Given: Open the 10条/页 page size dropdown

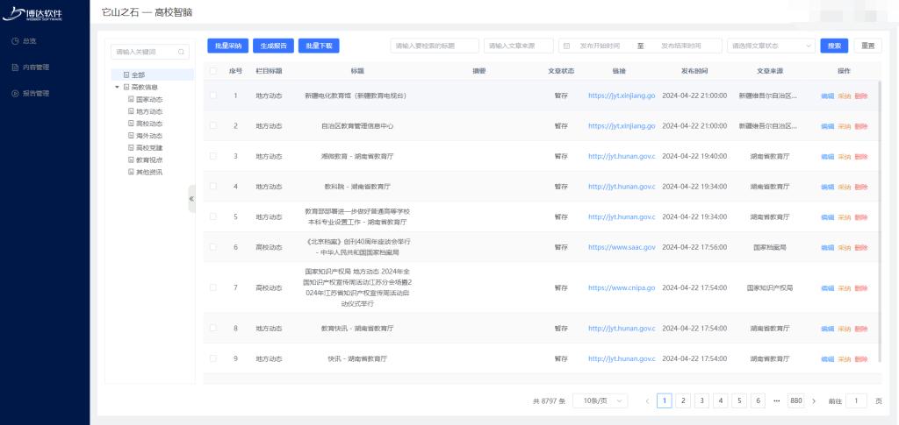Looking at the screenshot, I should [x=601, y=401].
